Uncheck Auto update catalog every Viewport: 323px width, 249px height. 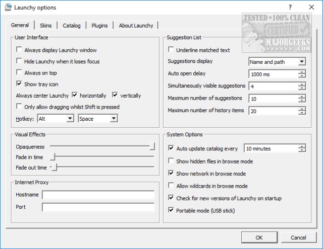pos(171,148)
